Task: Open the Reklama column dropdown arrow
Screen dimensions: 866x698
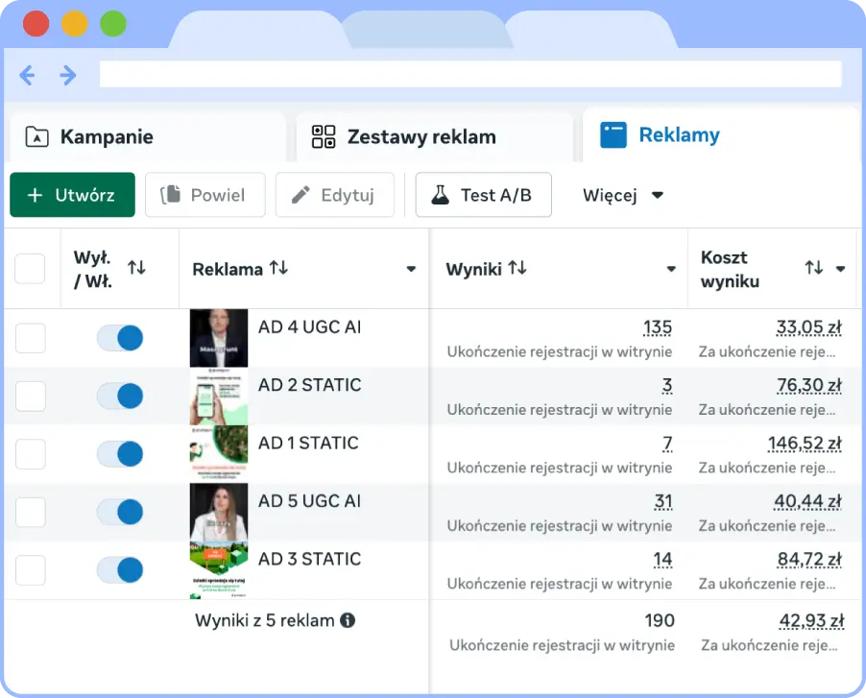Action: point(411,269)
